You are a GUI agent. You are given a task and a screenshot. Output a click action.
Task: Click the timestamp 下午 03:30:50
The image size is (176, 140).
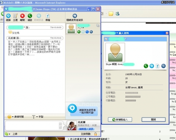click(x=56, y=27)
